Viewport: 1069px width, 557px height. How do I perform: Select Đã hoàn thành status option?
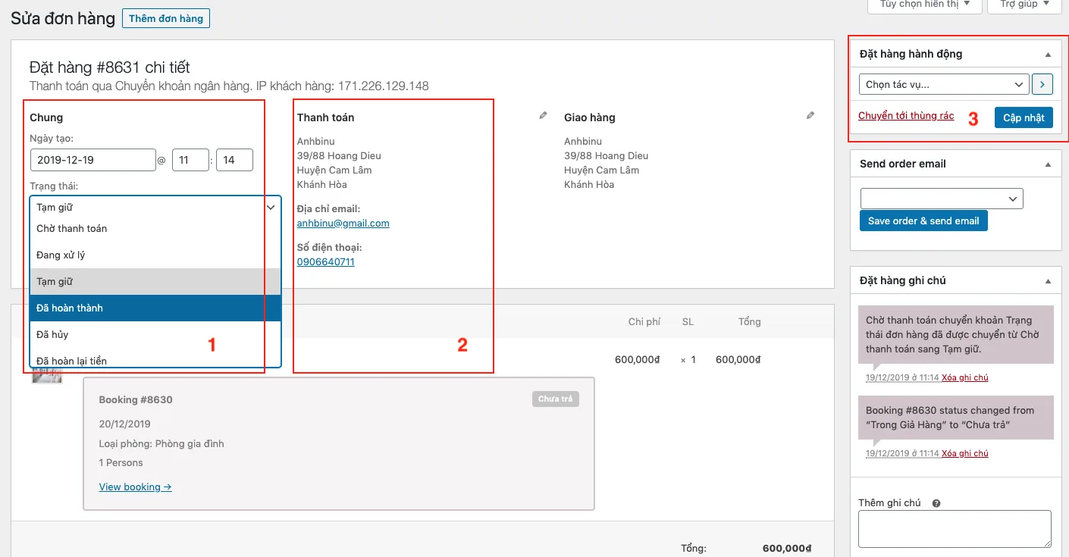[155, 308]
